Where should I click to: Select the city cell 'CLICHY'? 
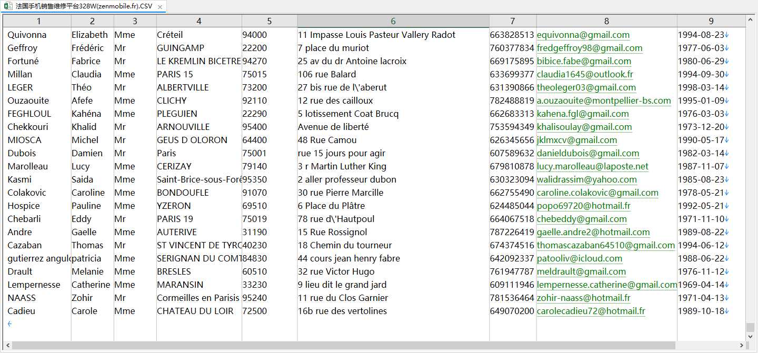172,100
